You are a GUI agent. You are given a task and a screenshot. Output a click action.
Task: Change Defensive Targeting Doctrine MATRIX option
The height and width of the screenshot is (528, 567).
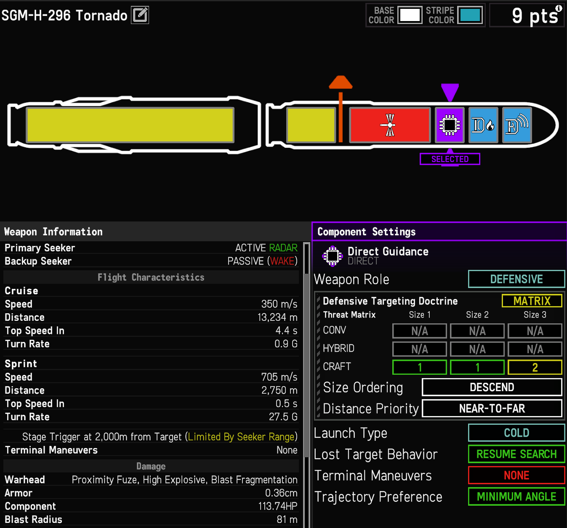click(532, 301)
